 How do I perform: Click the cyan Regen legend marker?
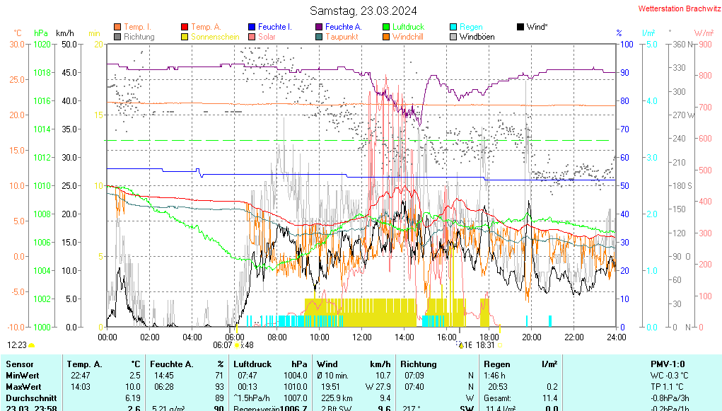(x=453, y=27)
